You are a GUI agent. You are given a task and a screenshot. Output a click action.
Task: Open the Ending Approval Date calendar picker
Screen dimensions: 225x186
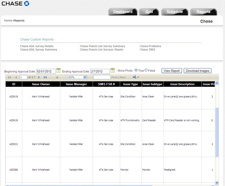tap(112, 70)
